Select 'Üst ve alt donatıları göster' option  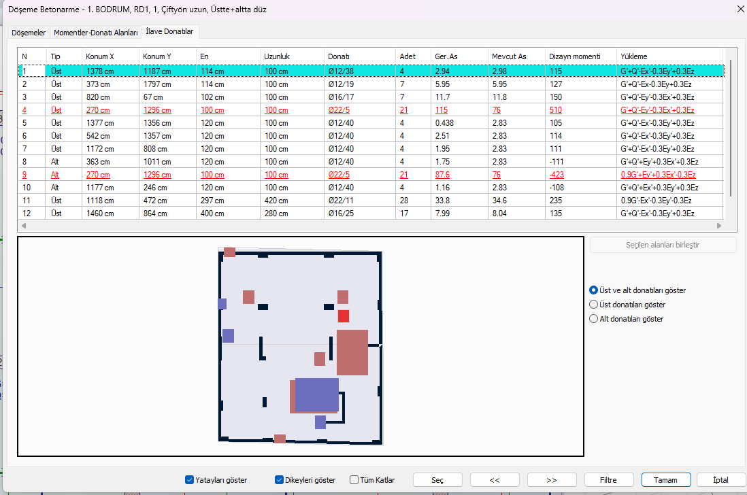coord(594,290)
